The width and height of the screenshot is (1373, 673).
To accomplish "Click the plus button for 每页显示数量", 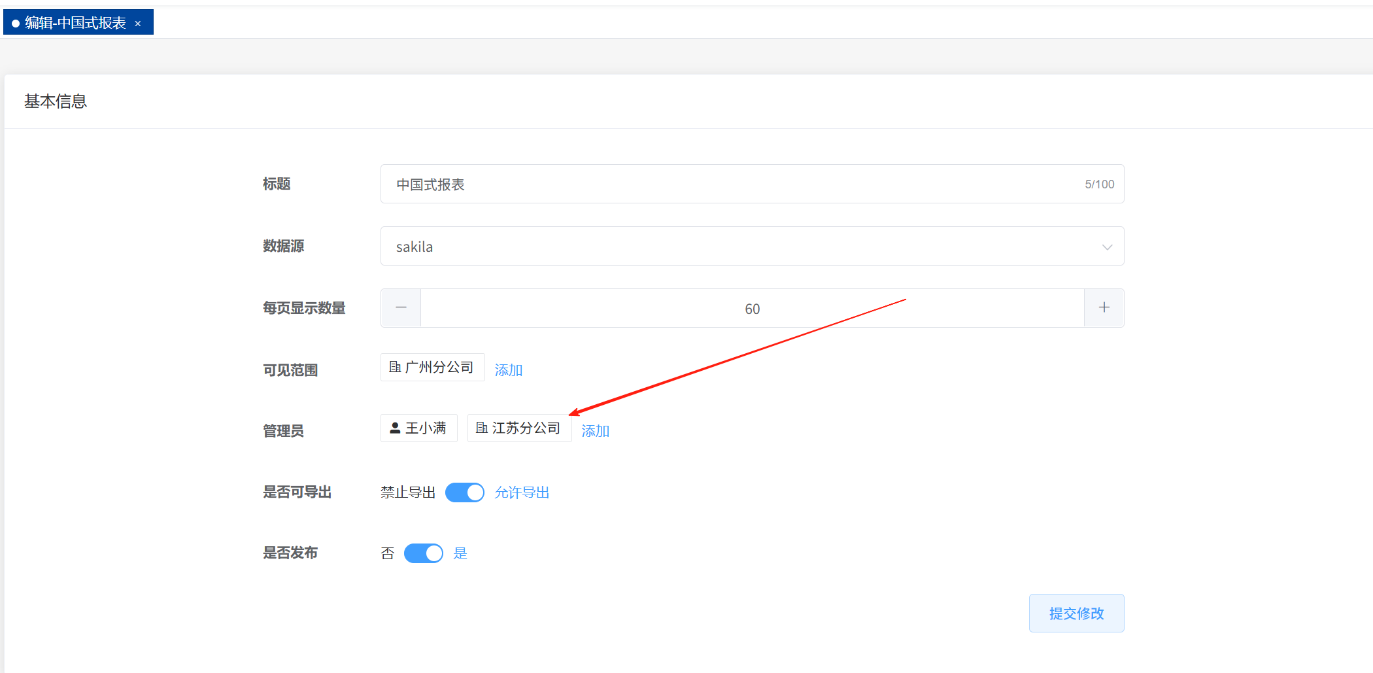I will pos(1104,308).
